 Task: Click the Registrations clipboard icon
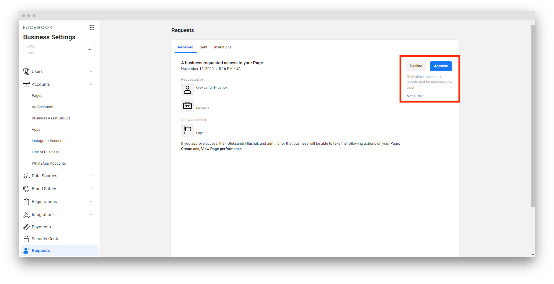[x=26, y=202]
